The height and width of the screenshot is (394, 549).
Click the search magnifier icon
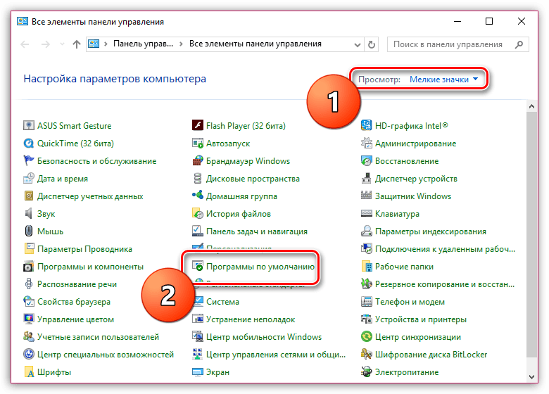(519, 44)
